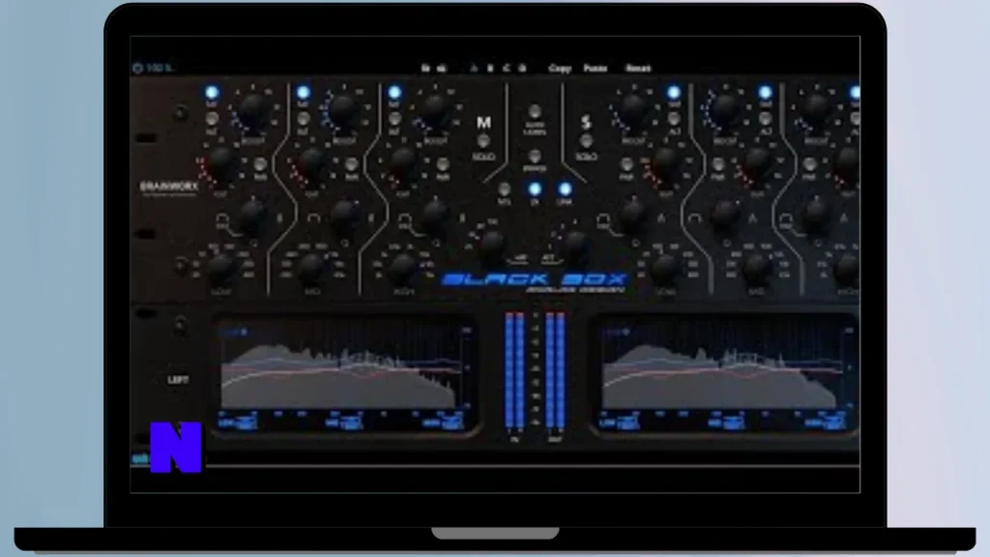
Task: Click the M-section mid band Cut knob
Action: pyautogui.click(x=312, y=163)
